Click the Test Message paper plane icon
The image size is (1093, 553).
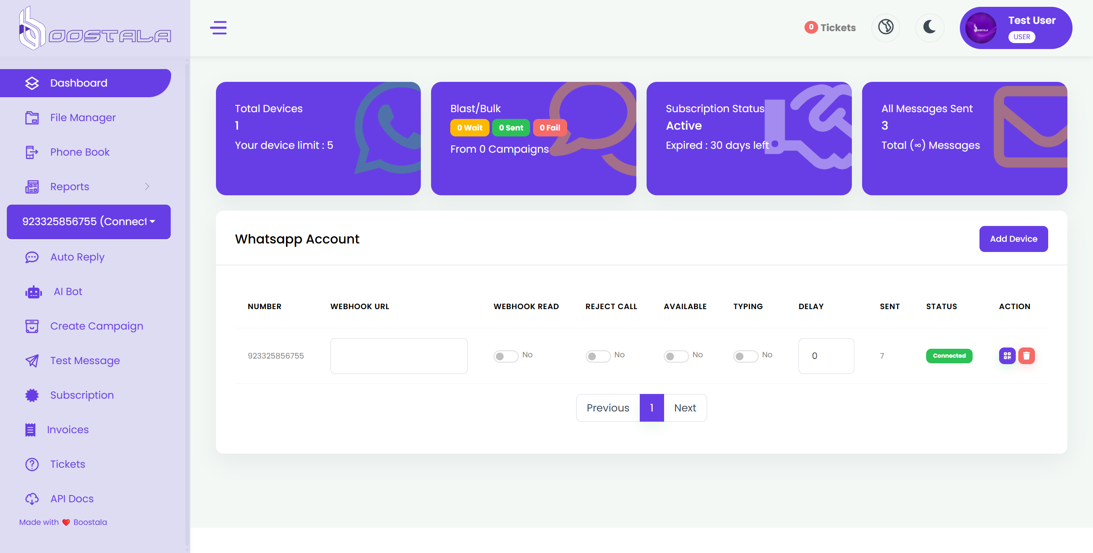[32, 361]
